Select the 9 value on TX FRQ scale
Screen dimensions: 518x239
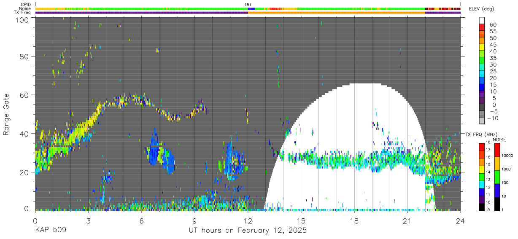click(x=489, y=210)
